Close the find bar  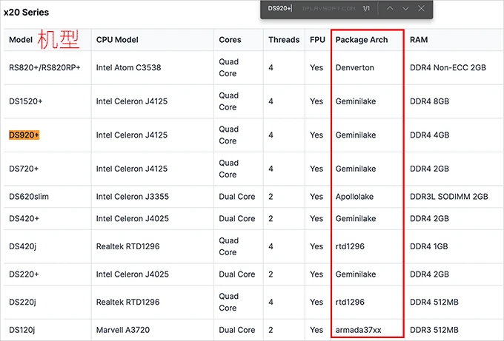click(x=421, y=8)
